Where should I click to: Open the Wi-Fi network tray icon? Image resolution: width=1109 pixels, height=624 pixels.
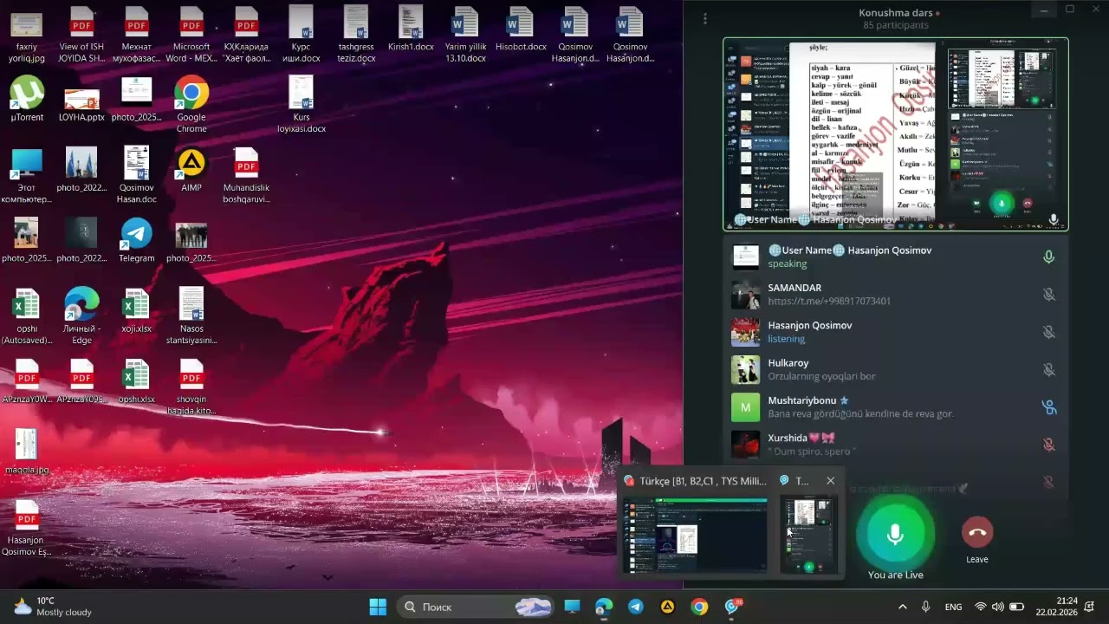(x=981, y=607)
